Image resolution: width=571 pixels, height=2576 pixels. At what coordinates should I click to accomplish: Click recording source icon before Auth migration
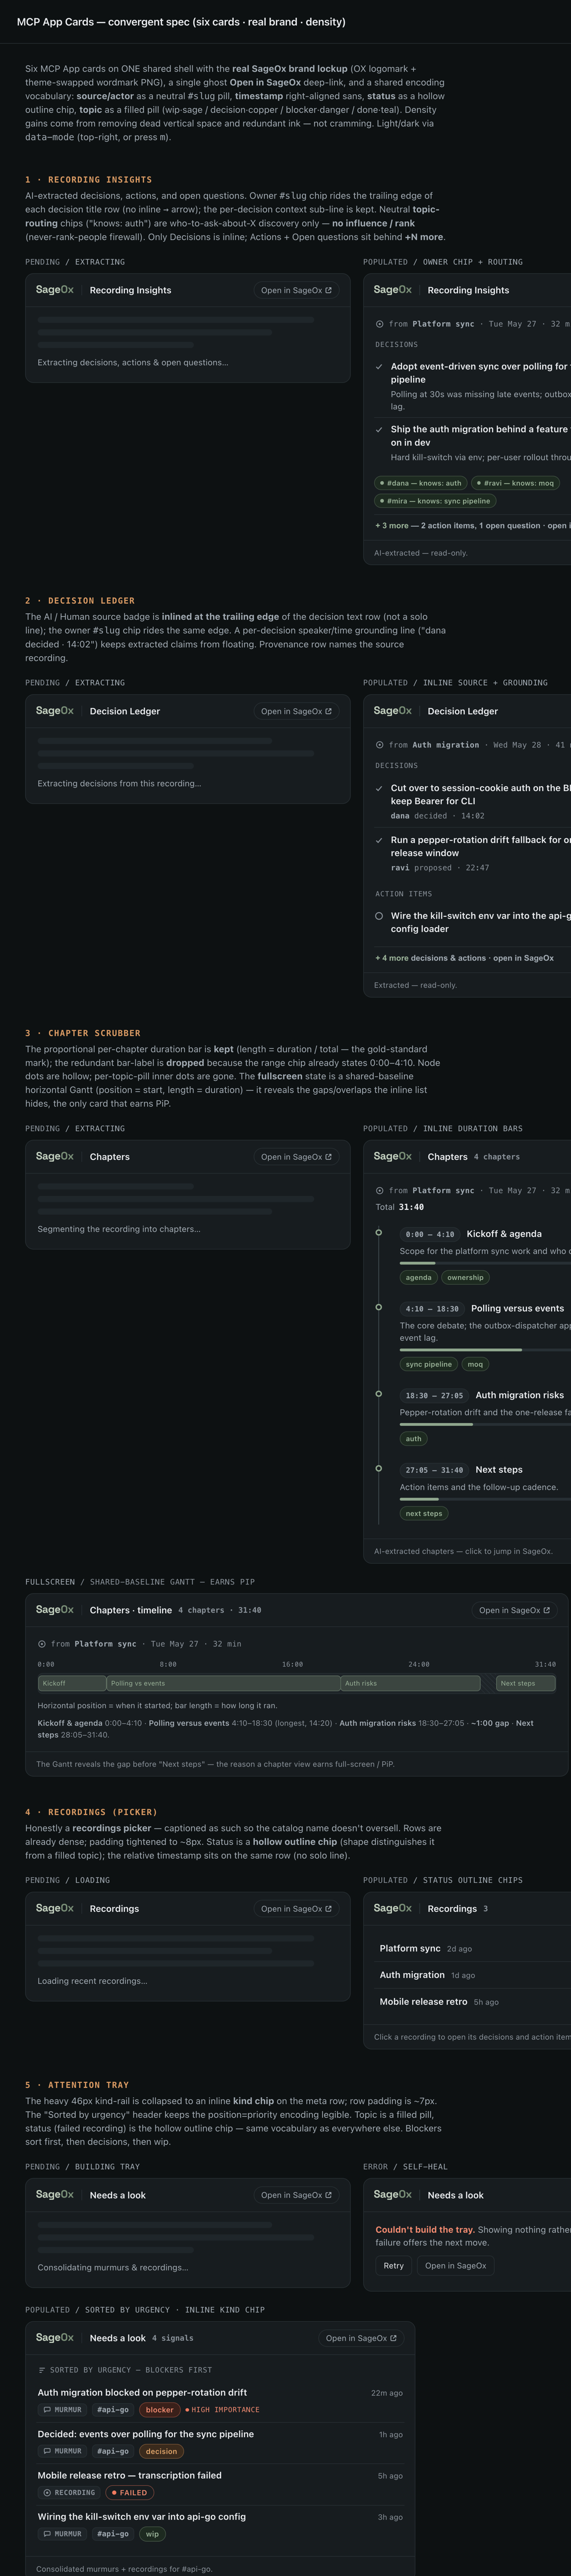[x=379, y=745]
